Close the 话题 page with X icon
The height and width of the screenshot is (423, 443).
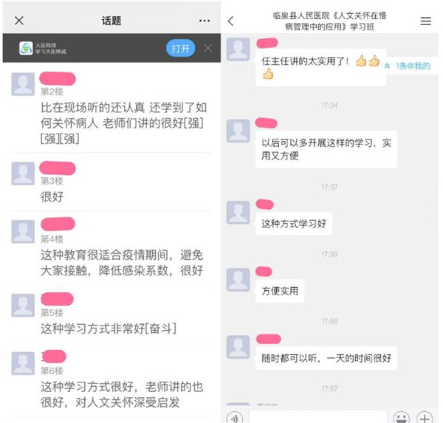click(x=19, y=21)
